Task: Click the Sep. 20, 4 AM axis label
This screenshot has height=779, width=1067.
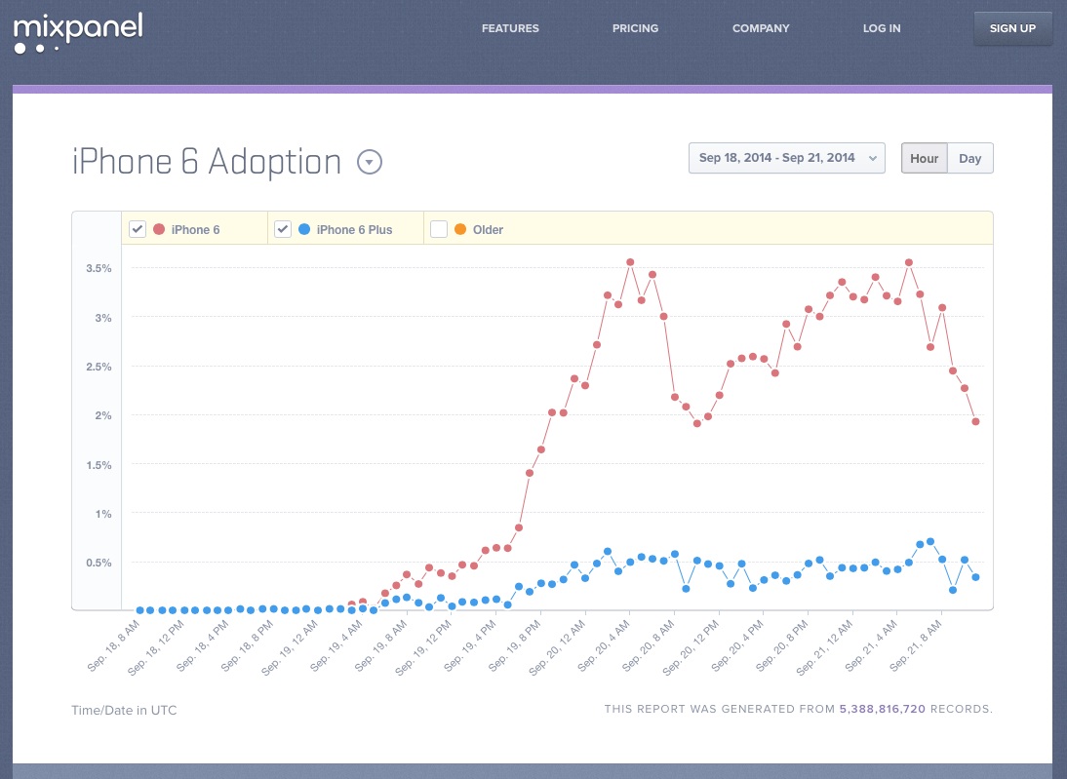Action: point(605,645)
